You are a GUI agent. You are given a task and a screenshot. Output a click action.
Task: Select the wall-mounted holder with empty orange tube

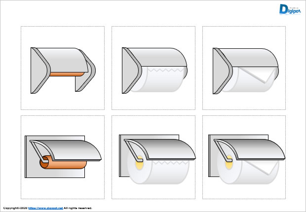point(63,156)
